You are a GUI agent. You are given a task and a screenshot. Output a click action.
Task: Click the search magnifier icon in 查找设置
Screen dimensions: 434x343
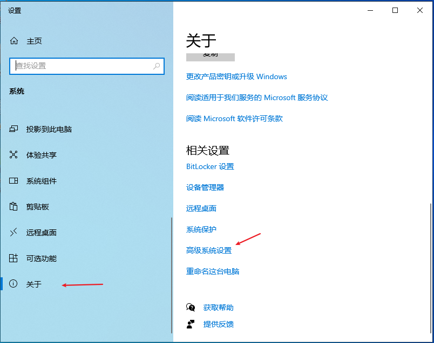(157, 66)
